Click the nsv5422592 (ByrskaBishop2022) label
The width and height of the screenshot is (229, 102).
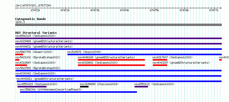(x=38, y=68)
